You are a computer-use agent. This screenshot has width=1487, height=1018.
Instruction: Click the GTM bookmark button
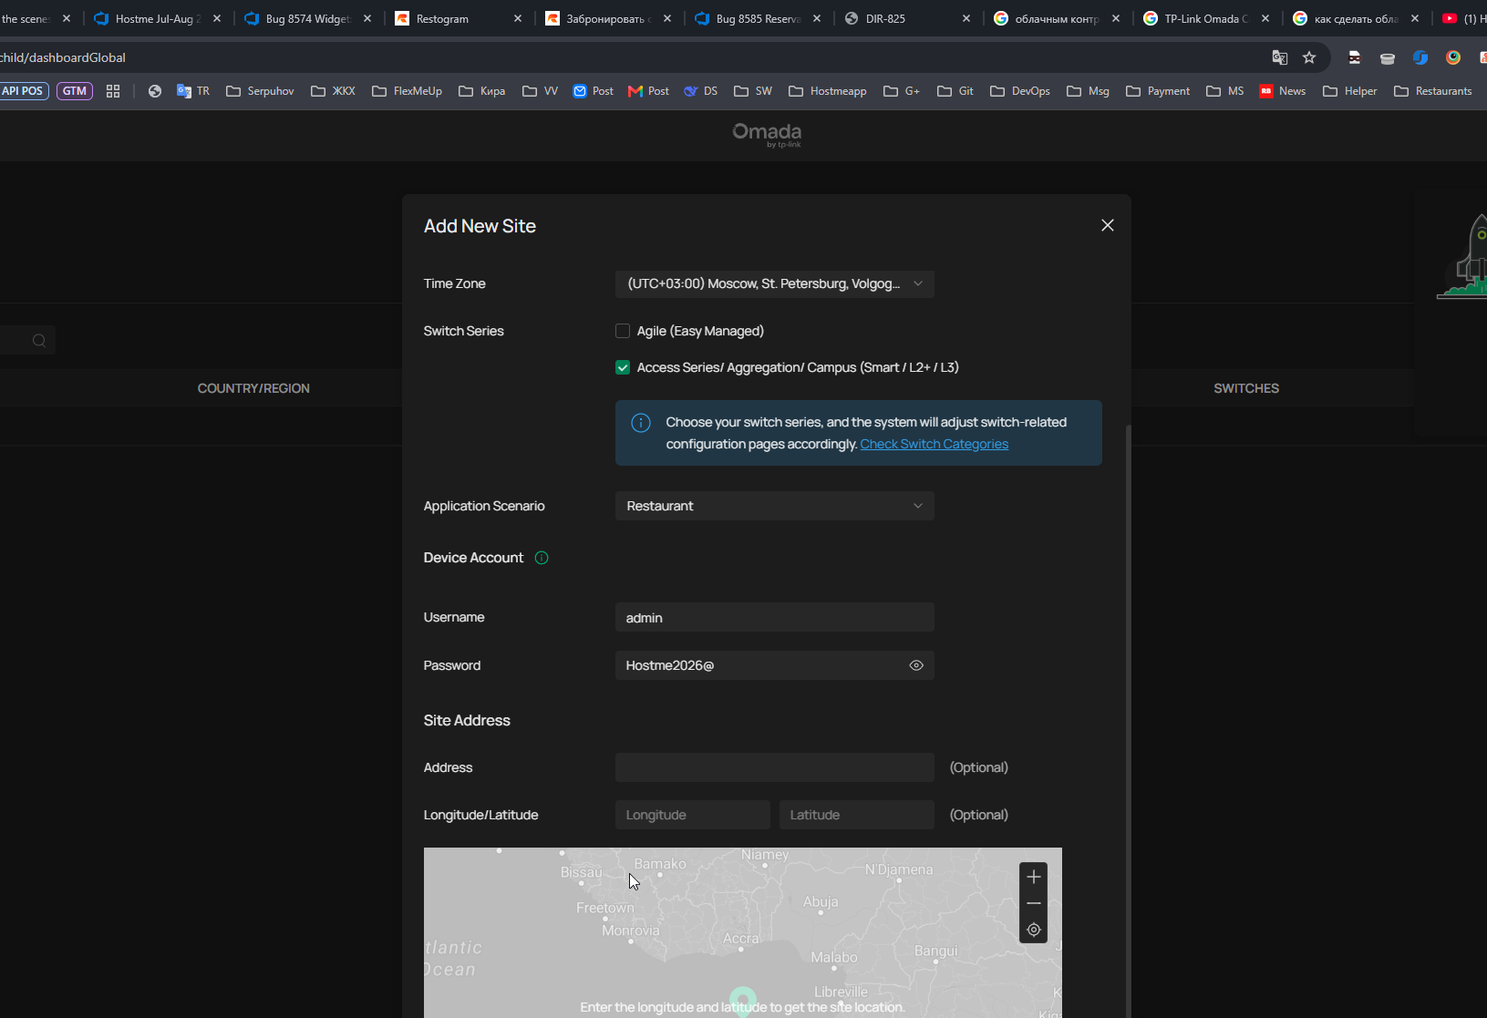(x=75, y=91)
